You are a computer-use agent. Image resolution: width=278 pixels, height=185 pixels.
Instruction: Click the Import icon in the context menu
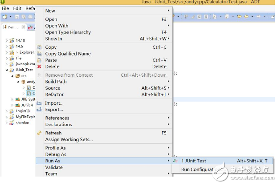tap(39, 103)
